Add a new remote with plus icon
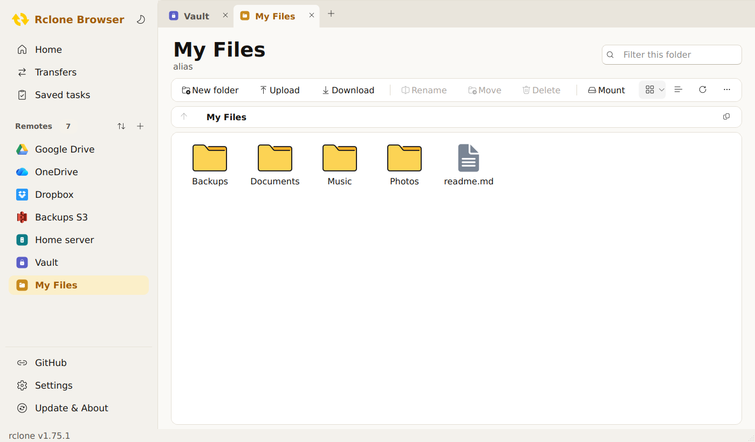Screen dimensions: 755x442 point(140,126)
